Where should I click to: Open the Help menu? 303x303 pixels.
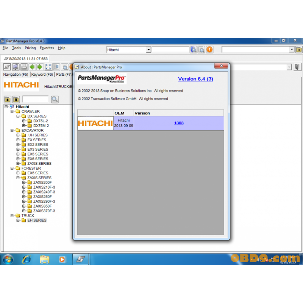(61, 48)
